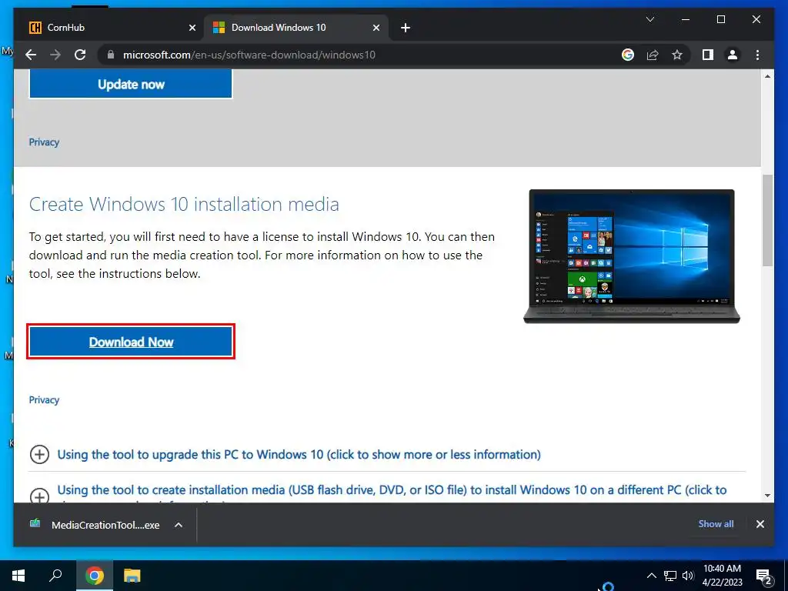Open taskbar search magnifier
The image size is (788, 591).
coord(55,576)
